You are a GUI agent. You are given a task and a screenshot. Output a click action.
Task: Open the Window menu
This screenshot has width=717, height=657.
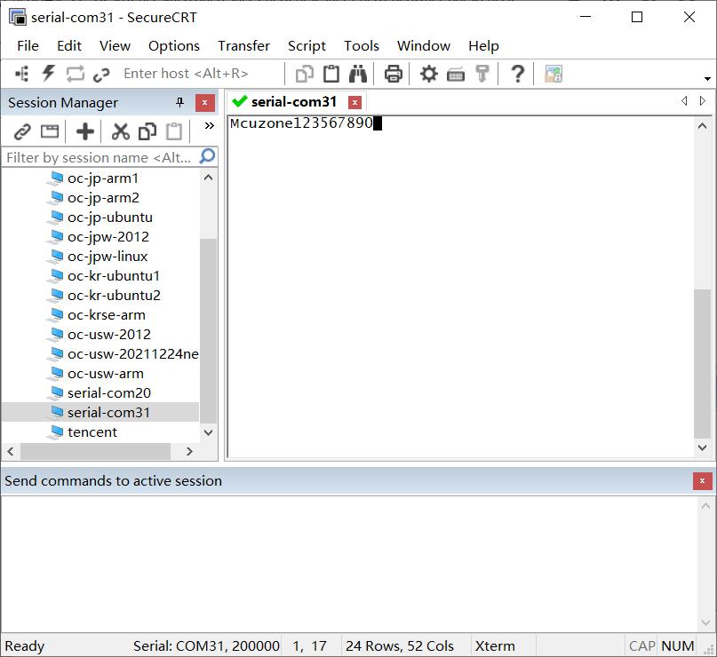(x=424, y=45)
